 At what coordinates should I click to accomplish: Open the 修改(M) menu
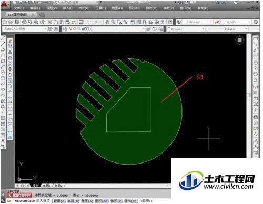coord(151,8)
